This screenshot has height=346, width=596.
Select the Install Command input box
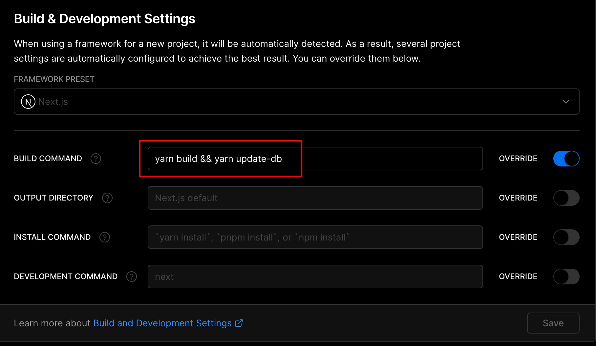click(315, 237)
